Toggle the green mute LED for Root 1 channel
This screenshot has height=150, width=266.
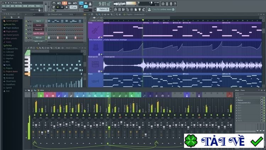click(x=26, y=21)
